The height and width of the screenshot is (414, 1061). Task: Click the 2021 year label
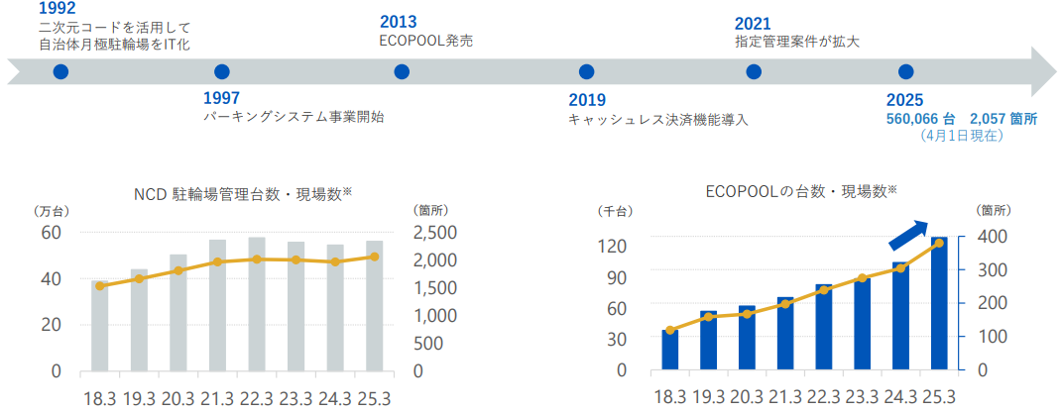pos(754,25)
